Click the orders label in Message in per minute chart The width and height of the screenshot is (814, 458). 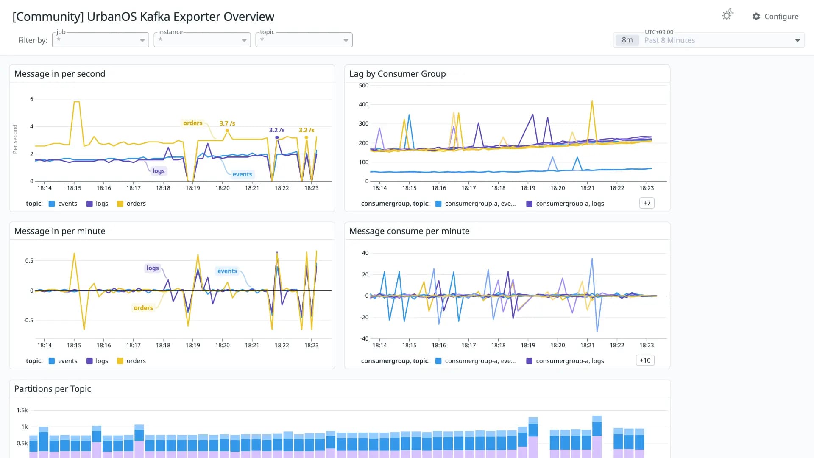(x=143, y=308)
